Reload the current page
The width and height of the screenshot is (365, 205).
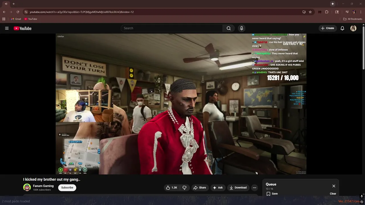[x=18, y=12]
